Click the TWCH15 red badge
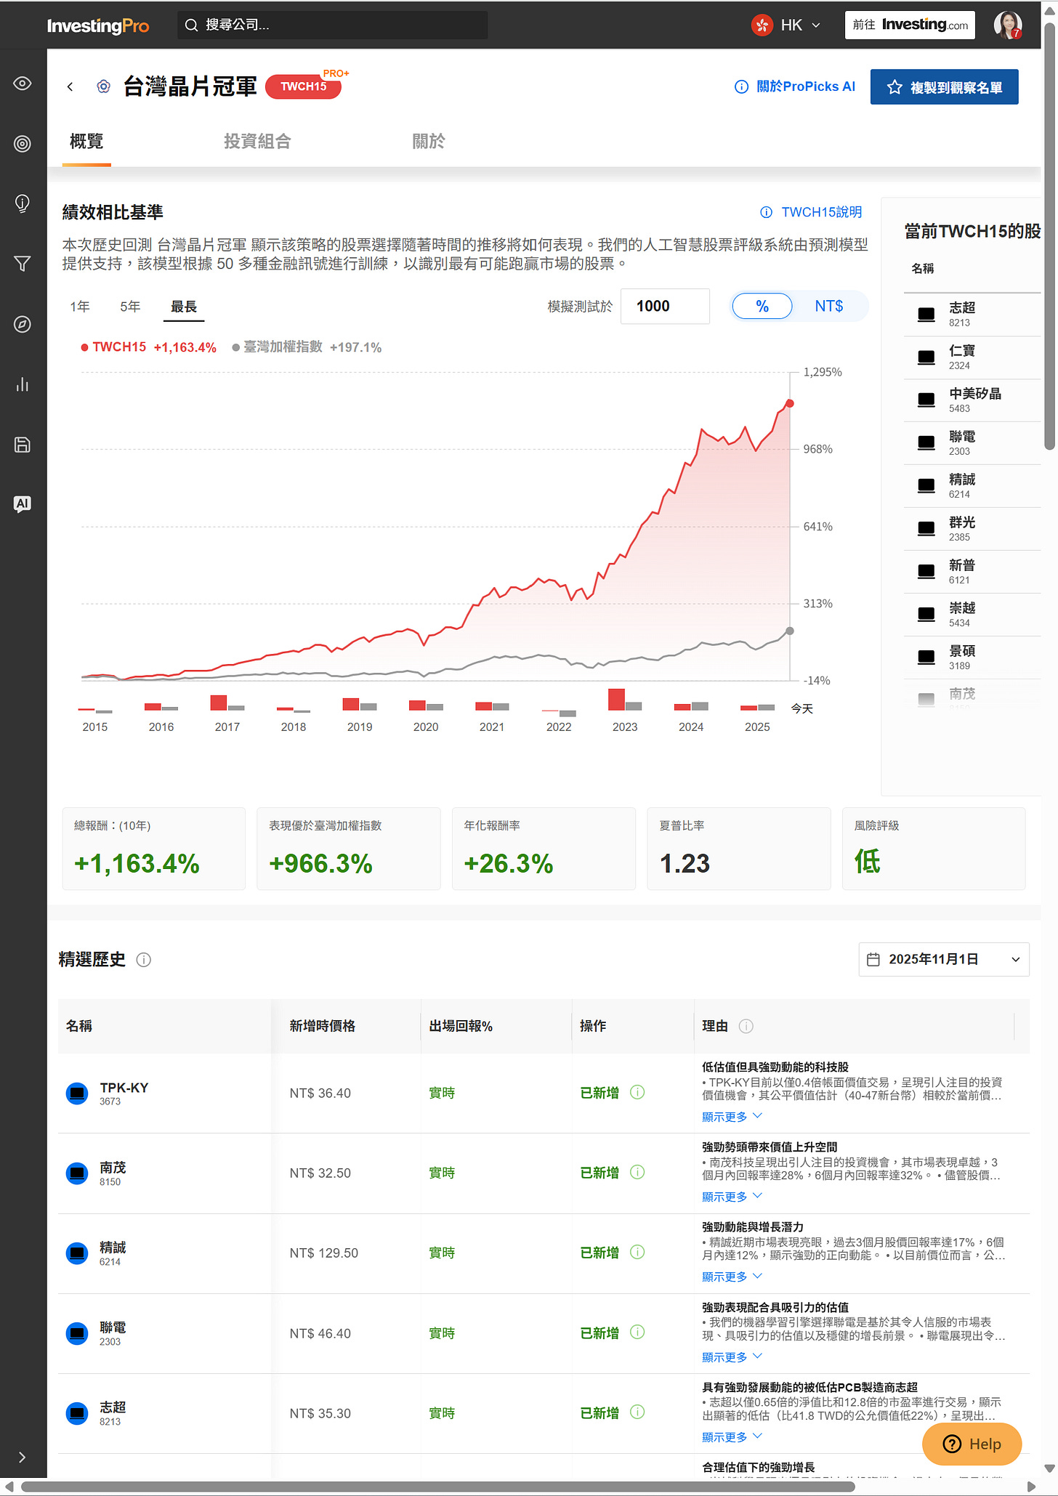Image resolution: width=1058 pixels, height=1496 pixels. (303, 86)
